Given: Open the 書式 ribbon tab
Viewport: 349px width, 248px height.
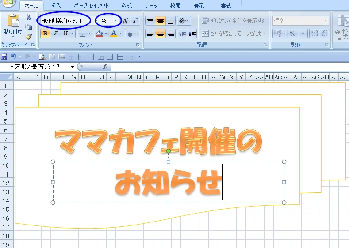Looking at the screenshot, I should (226, 6).
